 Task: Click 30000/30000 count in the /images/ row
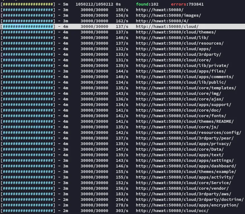(x=94, y=15)
